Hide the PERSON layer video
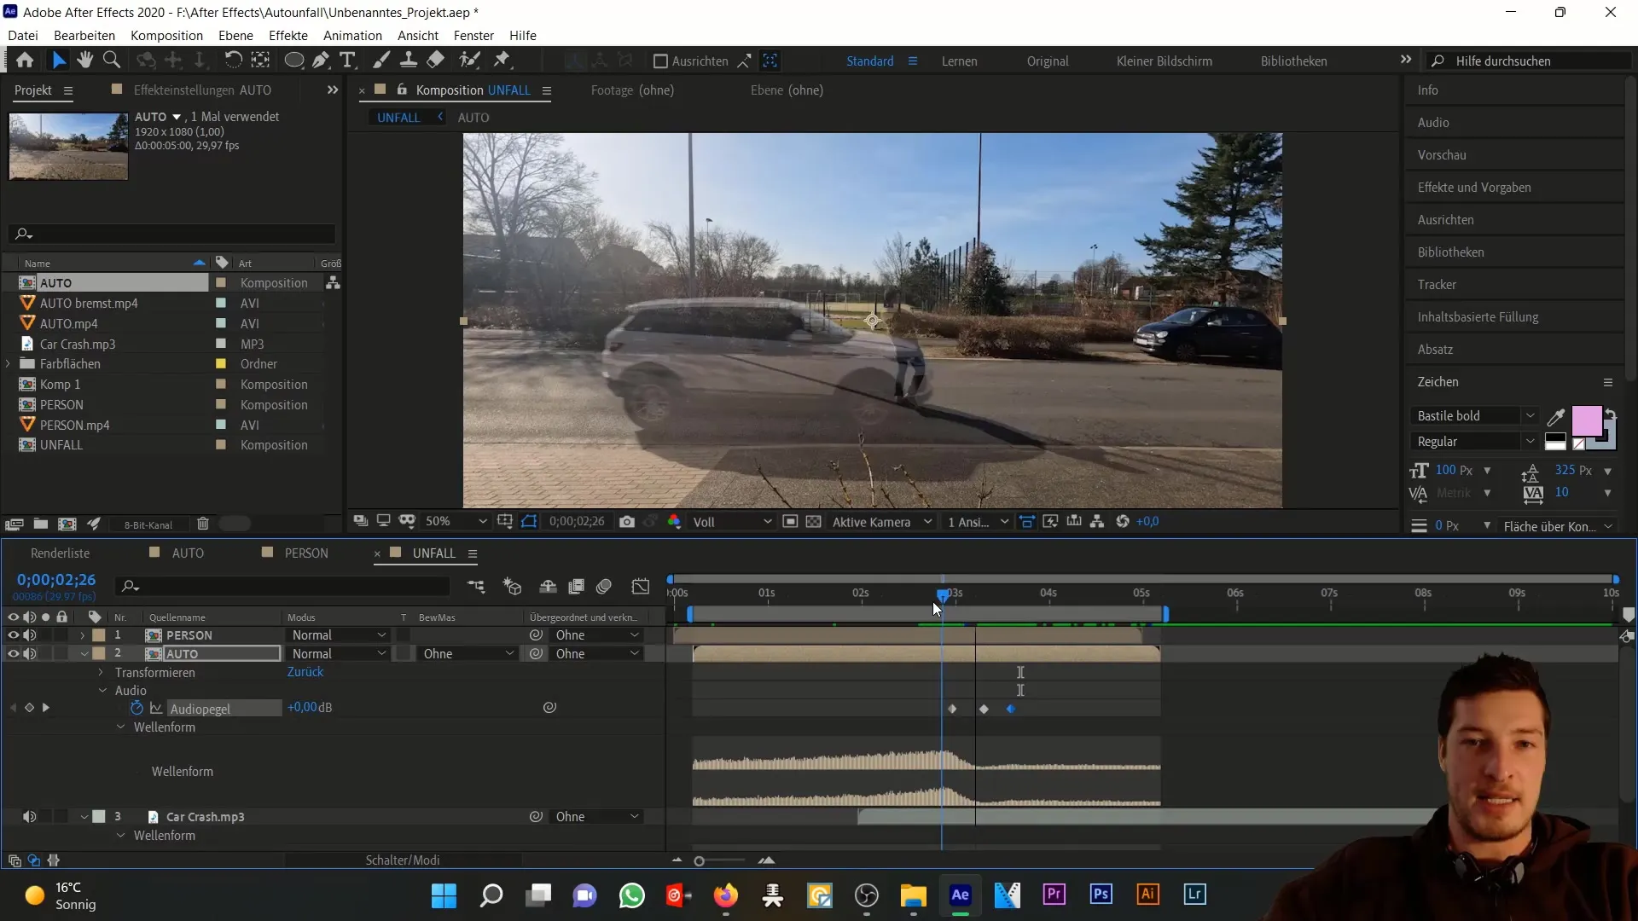This screenshot has width=1638, height=921. (x=13, y=635)
